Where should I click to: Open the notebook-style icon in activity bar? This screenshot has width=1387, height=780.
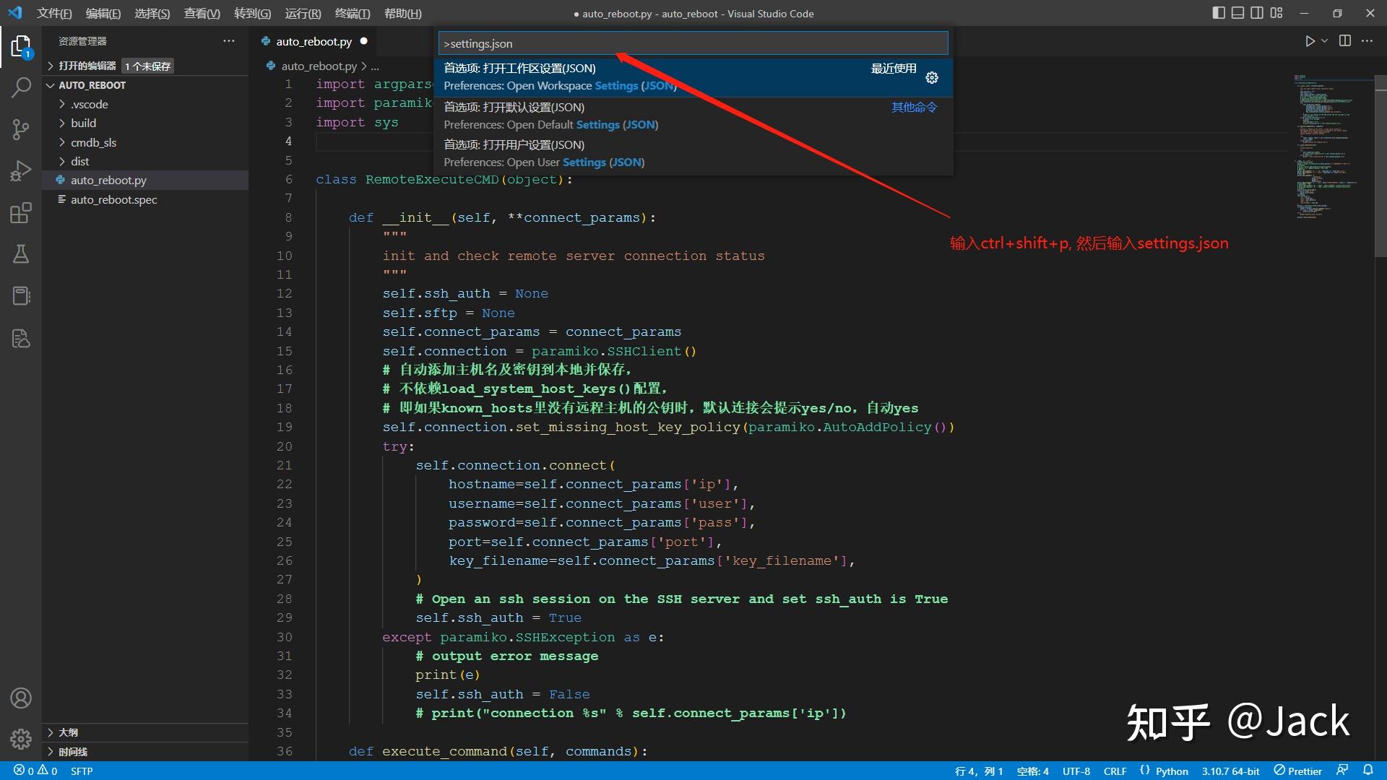21,296
